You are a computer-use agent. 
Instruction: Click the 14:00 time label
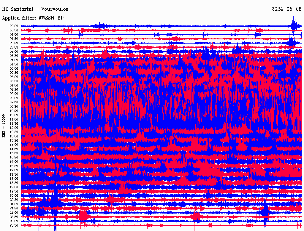pos(14,145)
